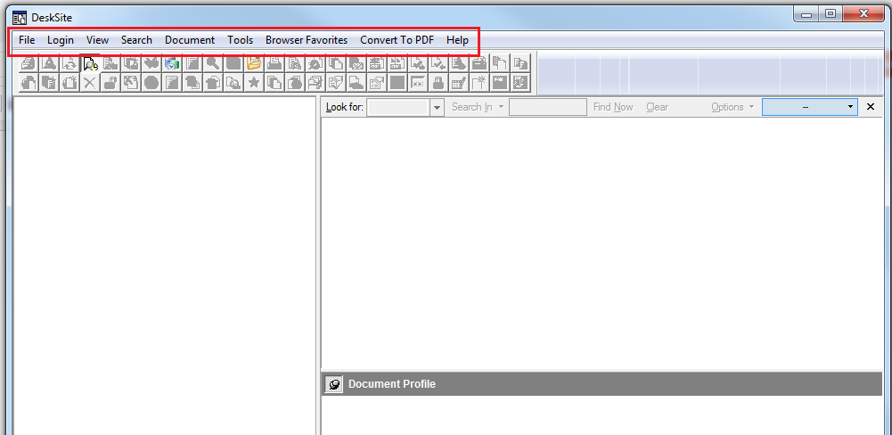Open the Document menu

190,40
